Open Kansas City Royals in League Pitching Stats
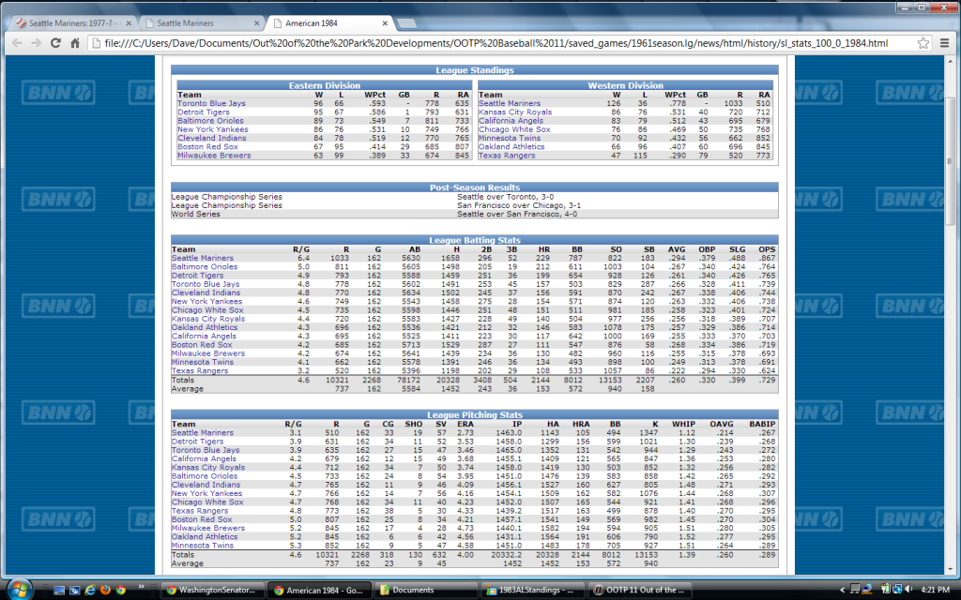The image size is (961, 600). pyautogui.click(x=207, y=467)
